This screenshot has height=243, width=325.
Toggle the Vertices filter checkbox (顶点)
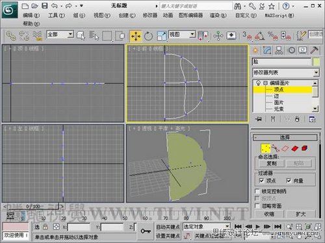click(262, 181)
